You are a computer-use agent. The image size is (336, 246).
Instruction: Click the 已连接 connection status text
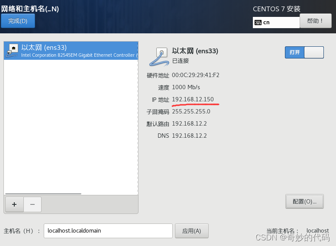(x=181, y=61)
